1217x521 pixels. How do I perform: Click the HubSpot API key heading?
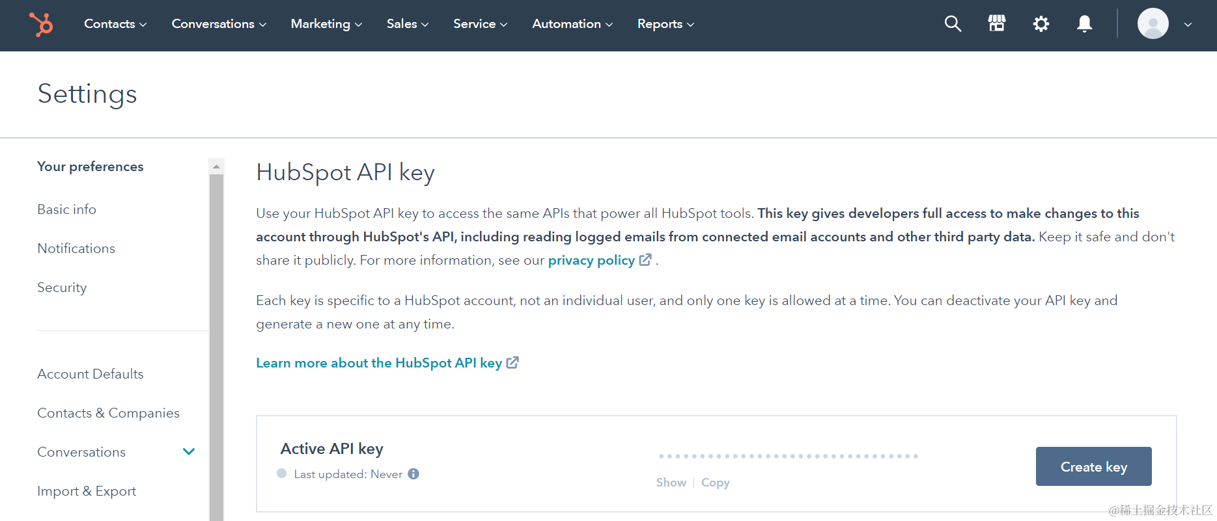[345, 172]
